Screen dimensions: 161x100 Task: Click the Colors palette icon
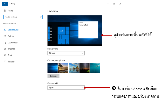[5, 36]
